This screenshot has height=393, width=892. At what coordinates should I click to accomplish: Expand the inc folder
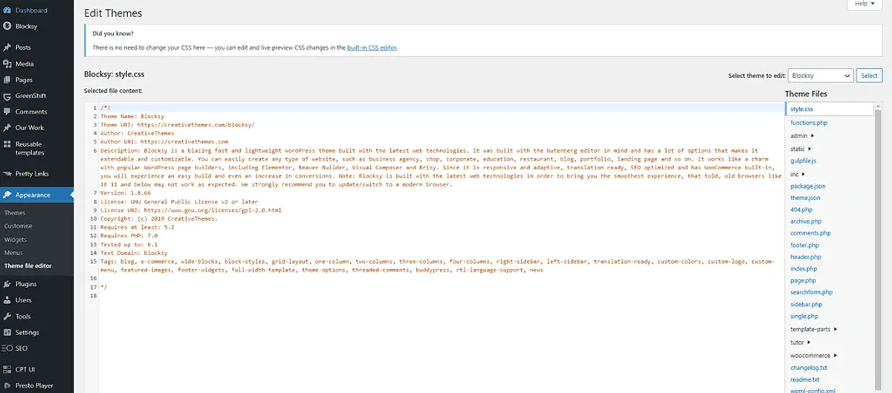pyautogui.click(x=798, y=173)
